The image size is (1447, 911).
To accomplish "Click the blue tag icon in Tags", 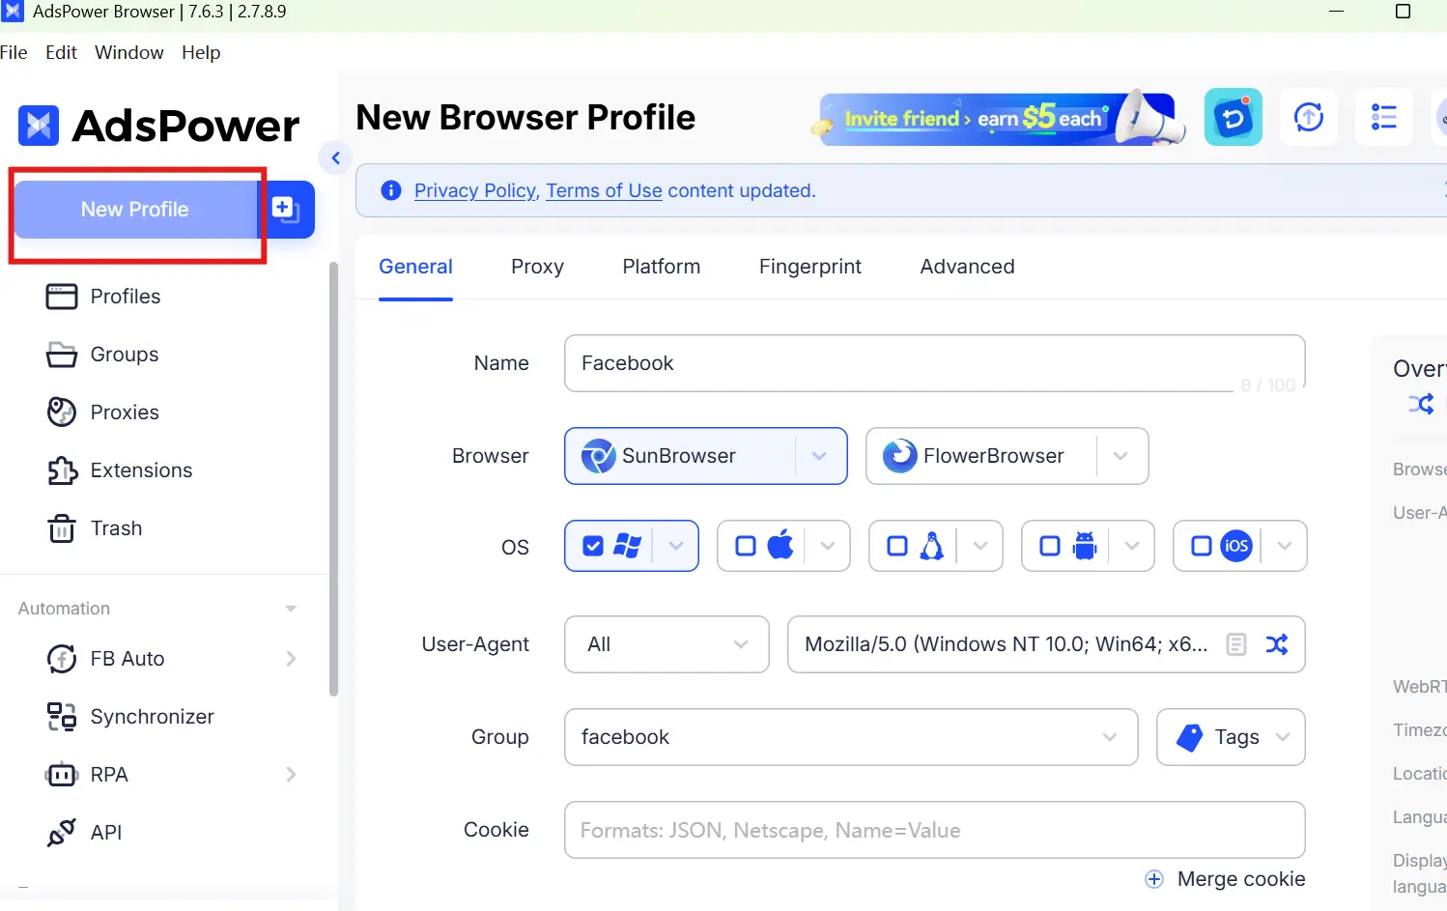I will coord(1190,737).
